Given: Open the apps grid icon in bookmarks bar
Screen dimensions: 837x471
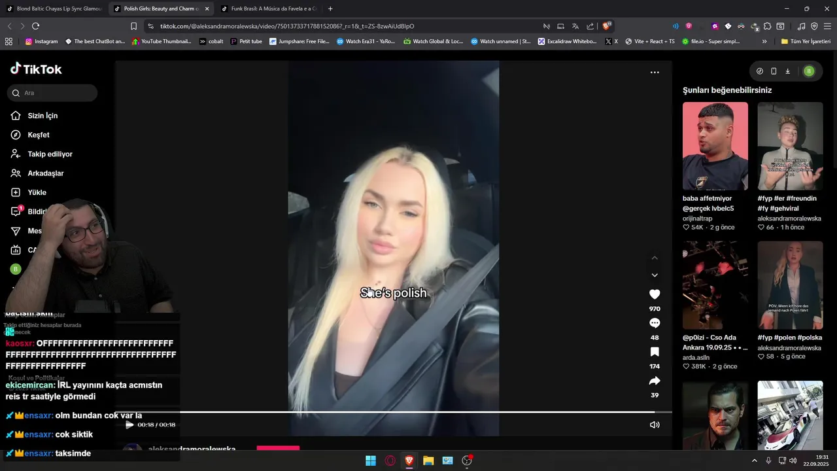Looking at the screenshot, I should coord(9,41).
